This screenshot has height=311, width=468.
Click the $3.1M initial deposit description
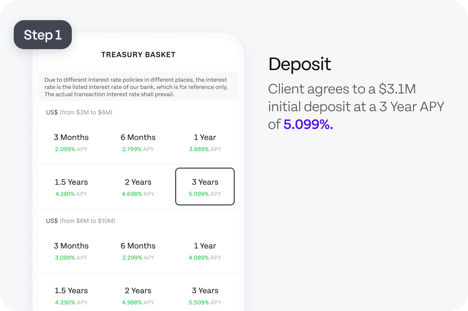tap(356, 107)
